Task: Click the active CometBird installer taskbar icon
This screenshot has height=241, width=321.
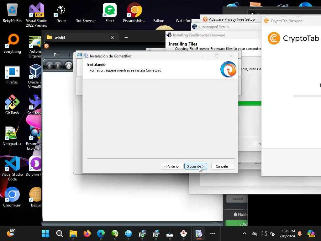Action: (x=198, y=233)
